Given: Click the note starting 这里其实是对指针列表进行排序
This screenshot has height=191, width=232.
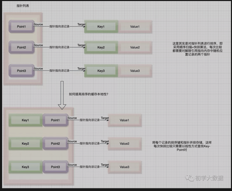Looking at the screenshot, I should tap(198, 49).
